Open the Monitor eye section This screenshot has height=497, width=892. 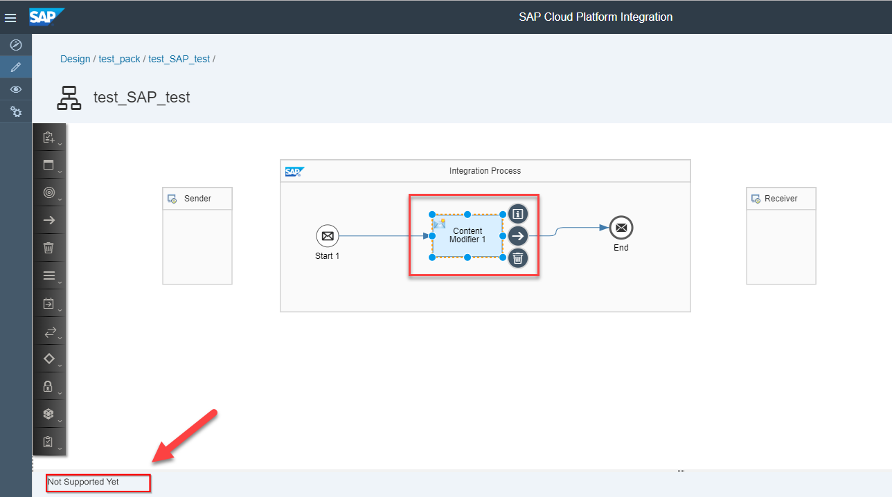pyautogui.click(x=16, y=89)
